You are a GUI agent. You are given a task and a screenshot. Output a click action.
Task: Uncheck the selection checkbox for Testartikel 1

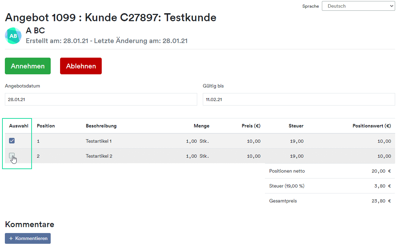coord(12,141)
